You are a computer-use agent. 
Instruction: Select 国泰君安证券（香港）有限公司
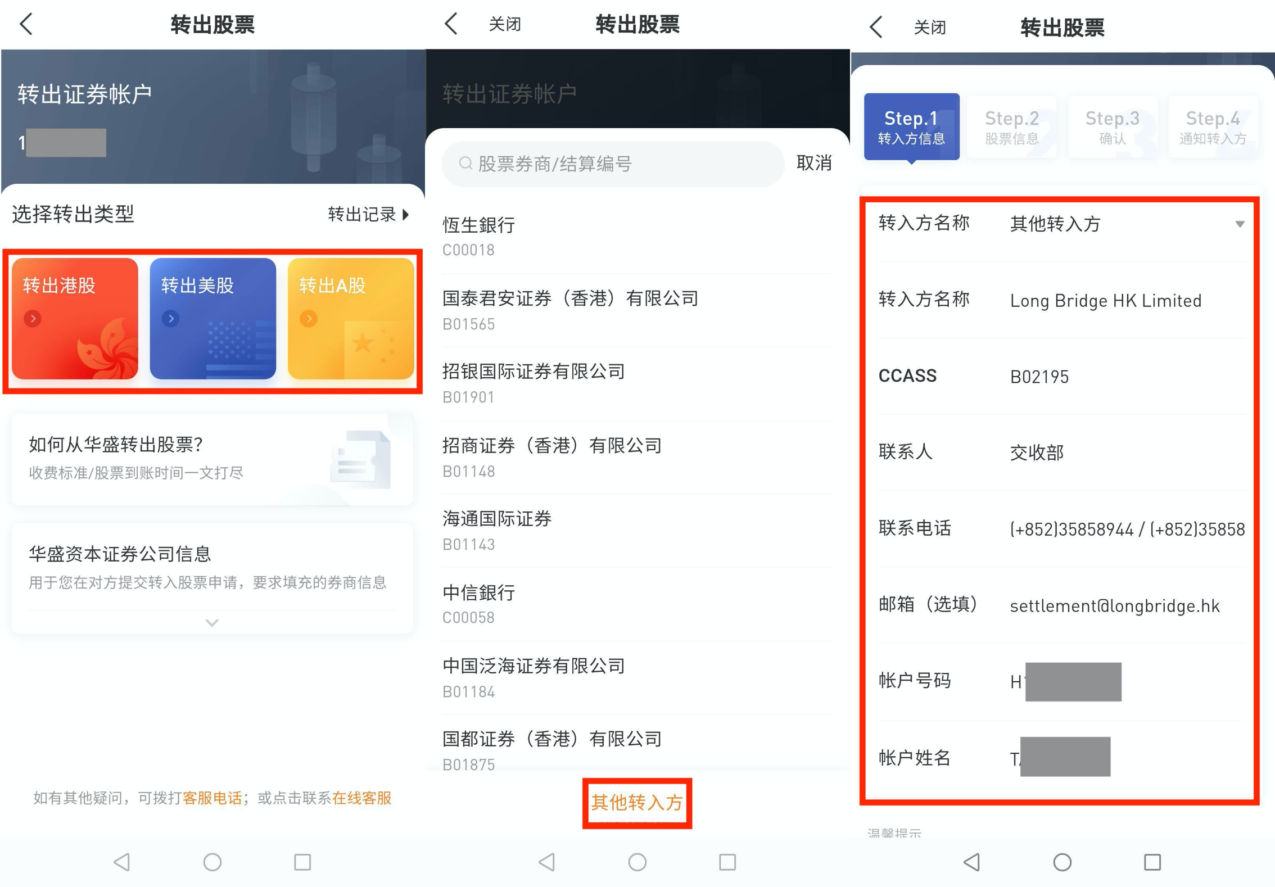tap(637, 311)
